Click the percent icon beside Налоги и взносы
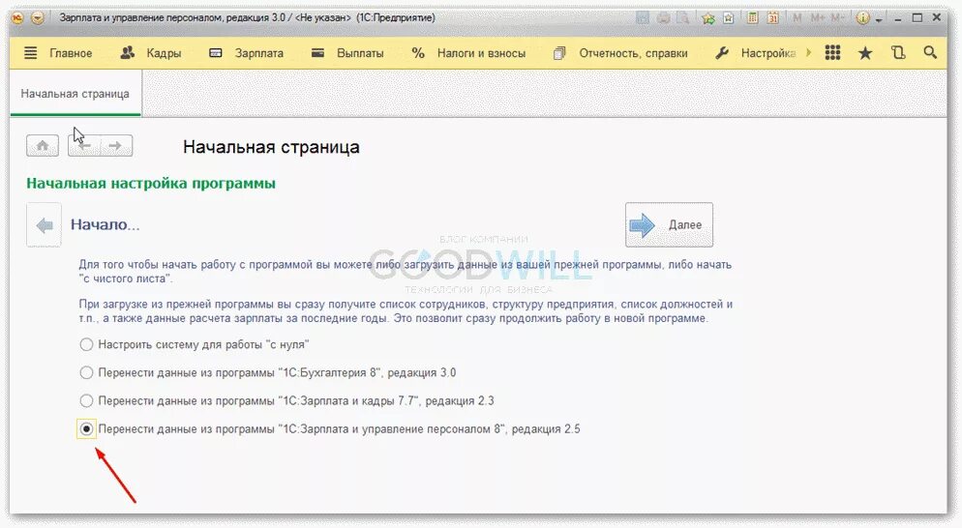This screenshot has height=528, width=962. [x=418, y=53]
